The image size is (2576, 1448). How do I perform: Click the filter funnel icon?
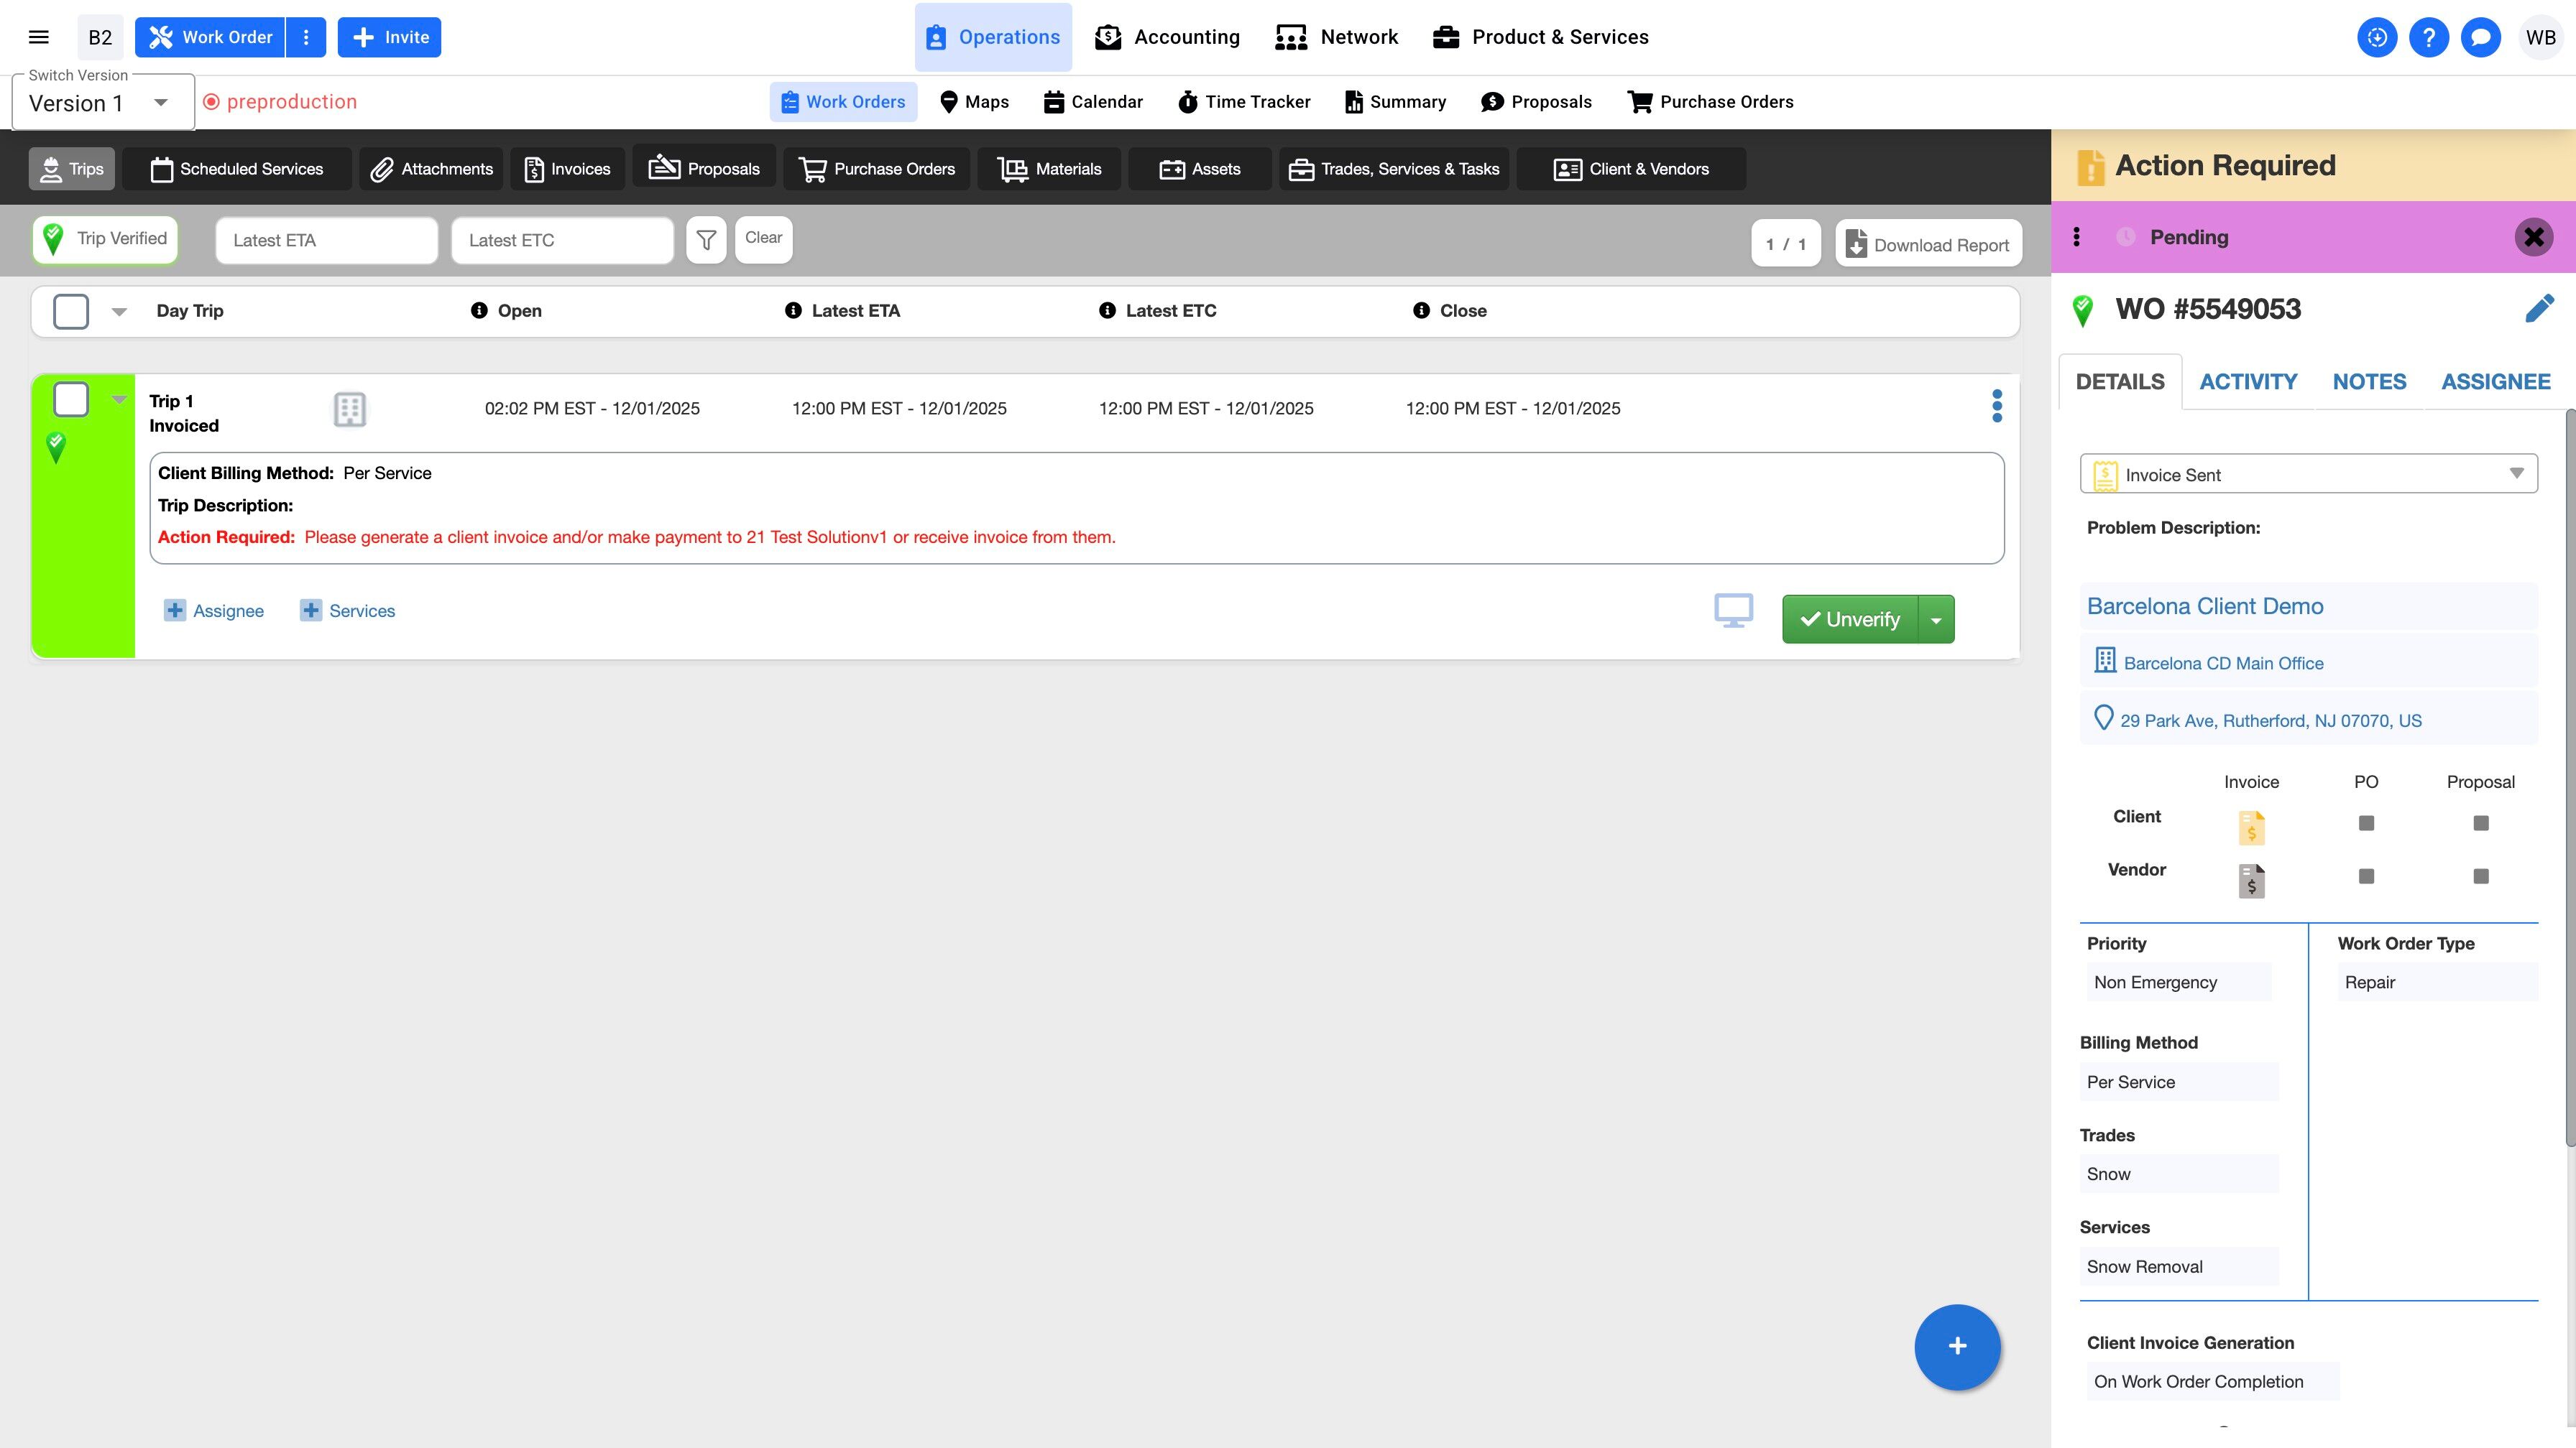pos(706,240)
